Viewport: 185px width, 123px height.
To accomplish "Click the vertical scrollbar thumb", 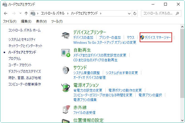I will click(182, 63).
